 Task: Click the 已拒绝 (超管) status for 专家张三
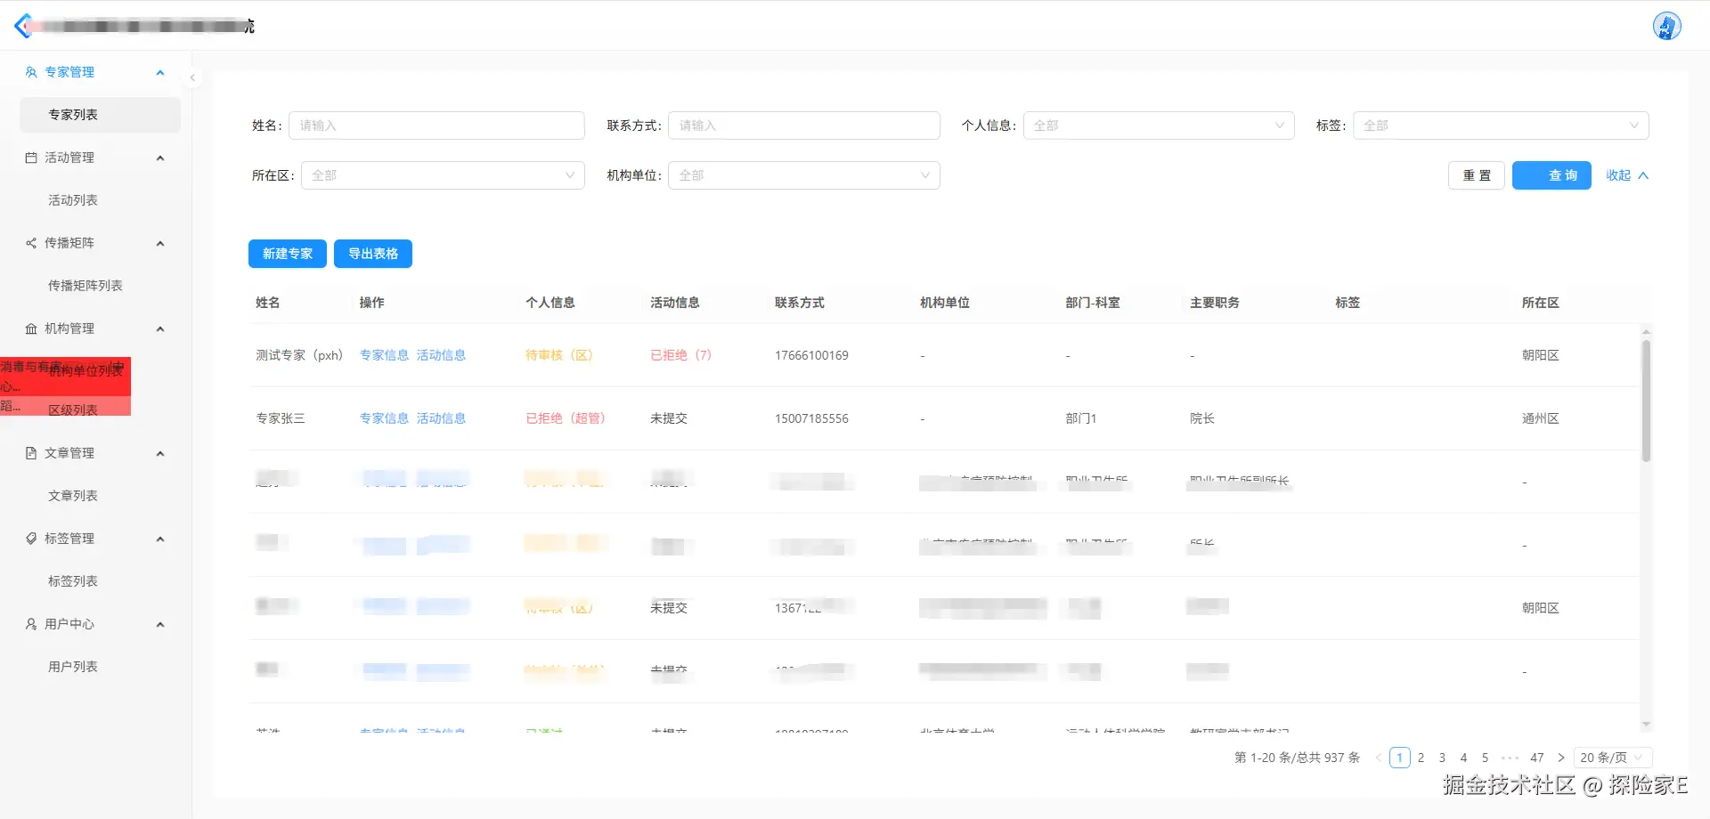[566, 418]
